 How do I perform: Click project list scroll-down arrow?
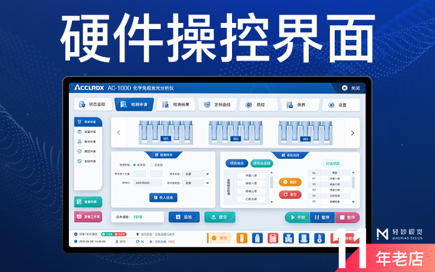[x=272, y=202]
